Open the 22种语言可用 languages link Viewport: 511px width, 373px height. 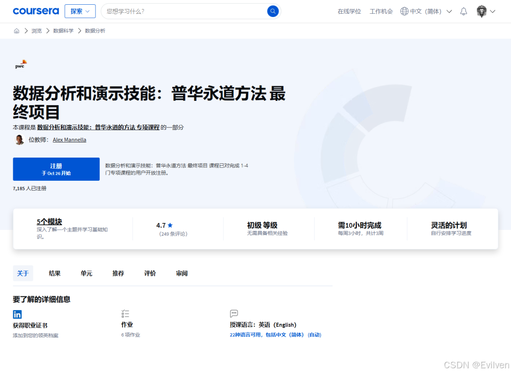click(275, 335)
